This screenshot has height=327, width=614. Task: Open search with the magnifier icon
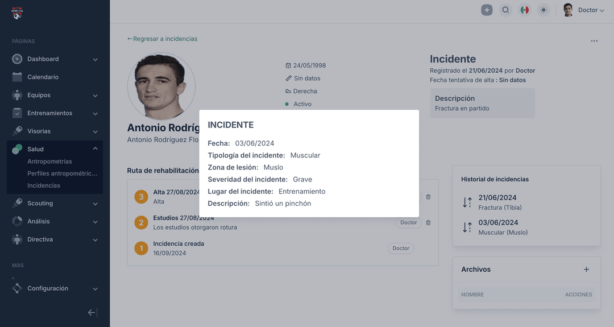pos(505,10)
